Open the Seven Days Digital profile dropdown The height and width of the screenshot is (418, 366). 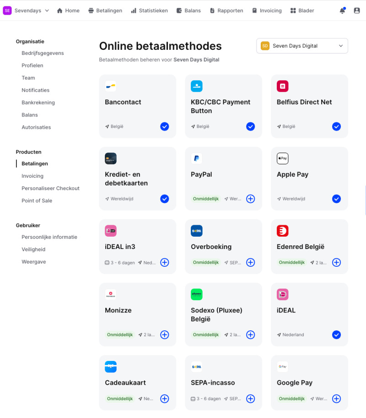click(302, 46)
